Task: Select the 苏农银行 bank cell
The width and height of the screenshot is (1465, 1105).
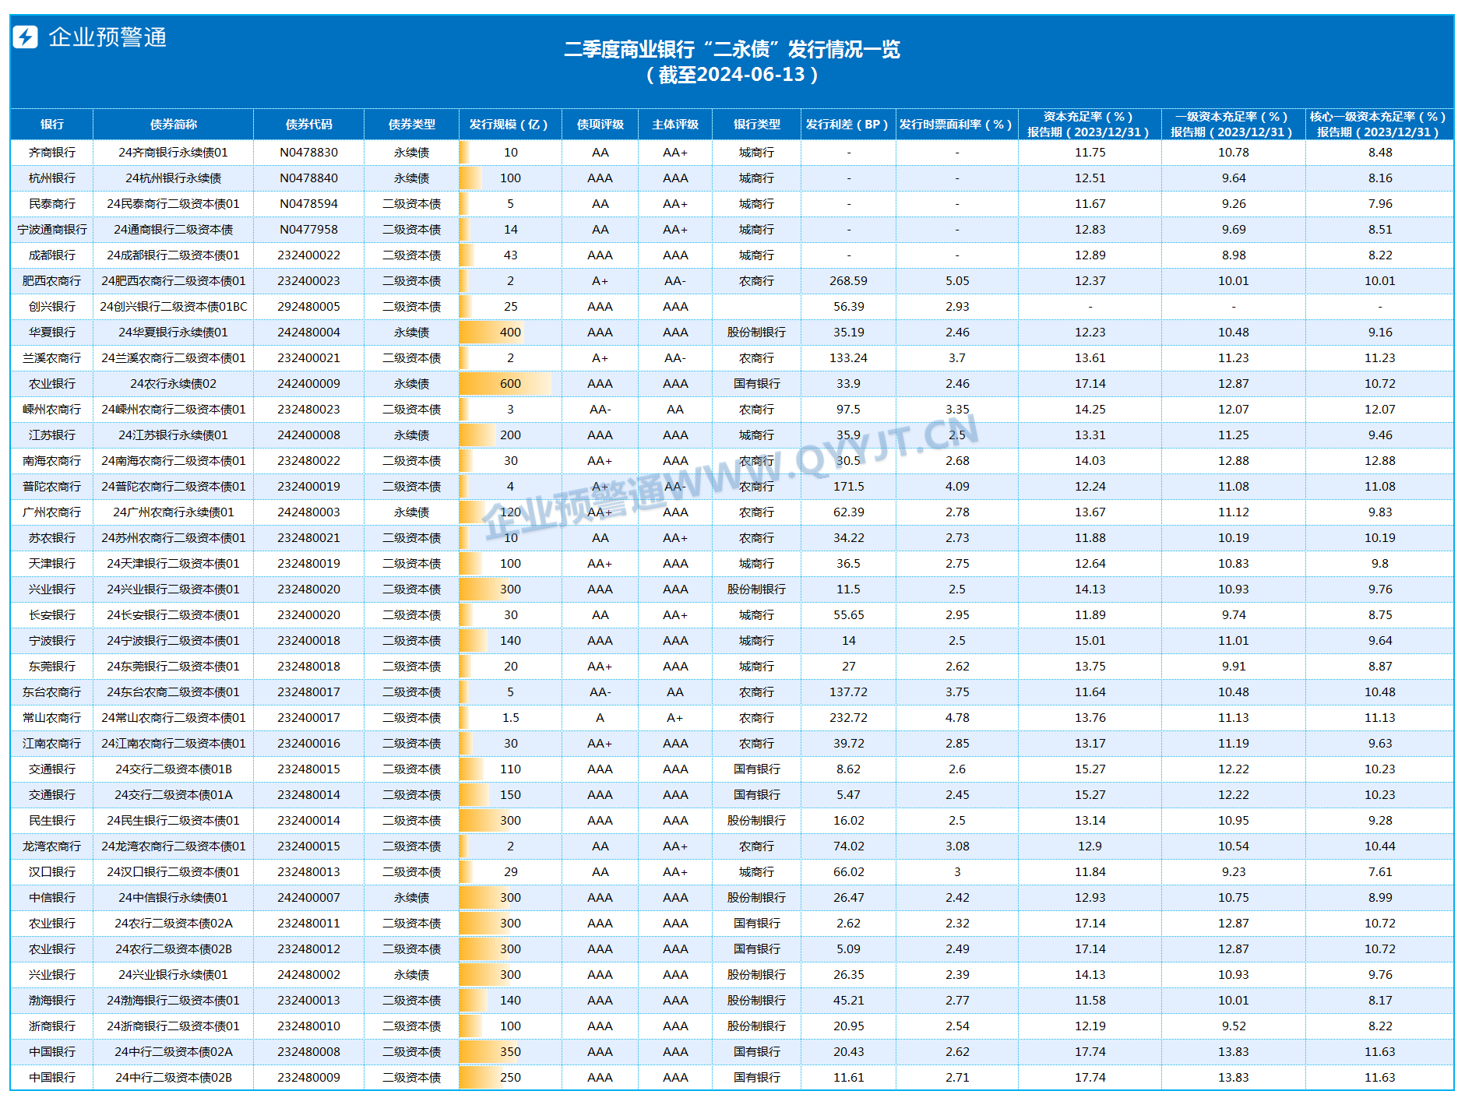Action: (52, 538)
